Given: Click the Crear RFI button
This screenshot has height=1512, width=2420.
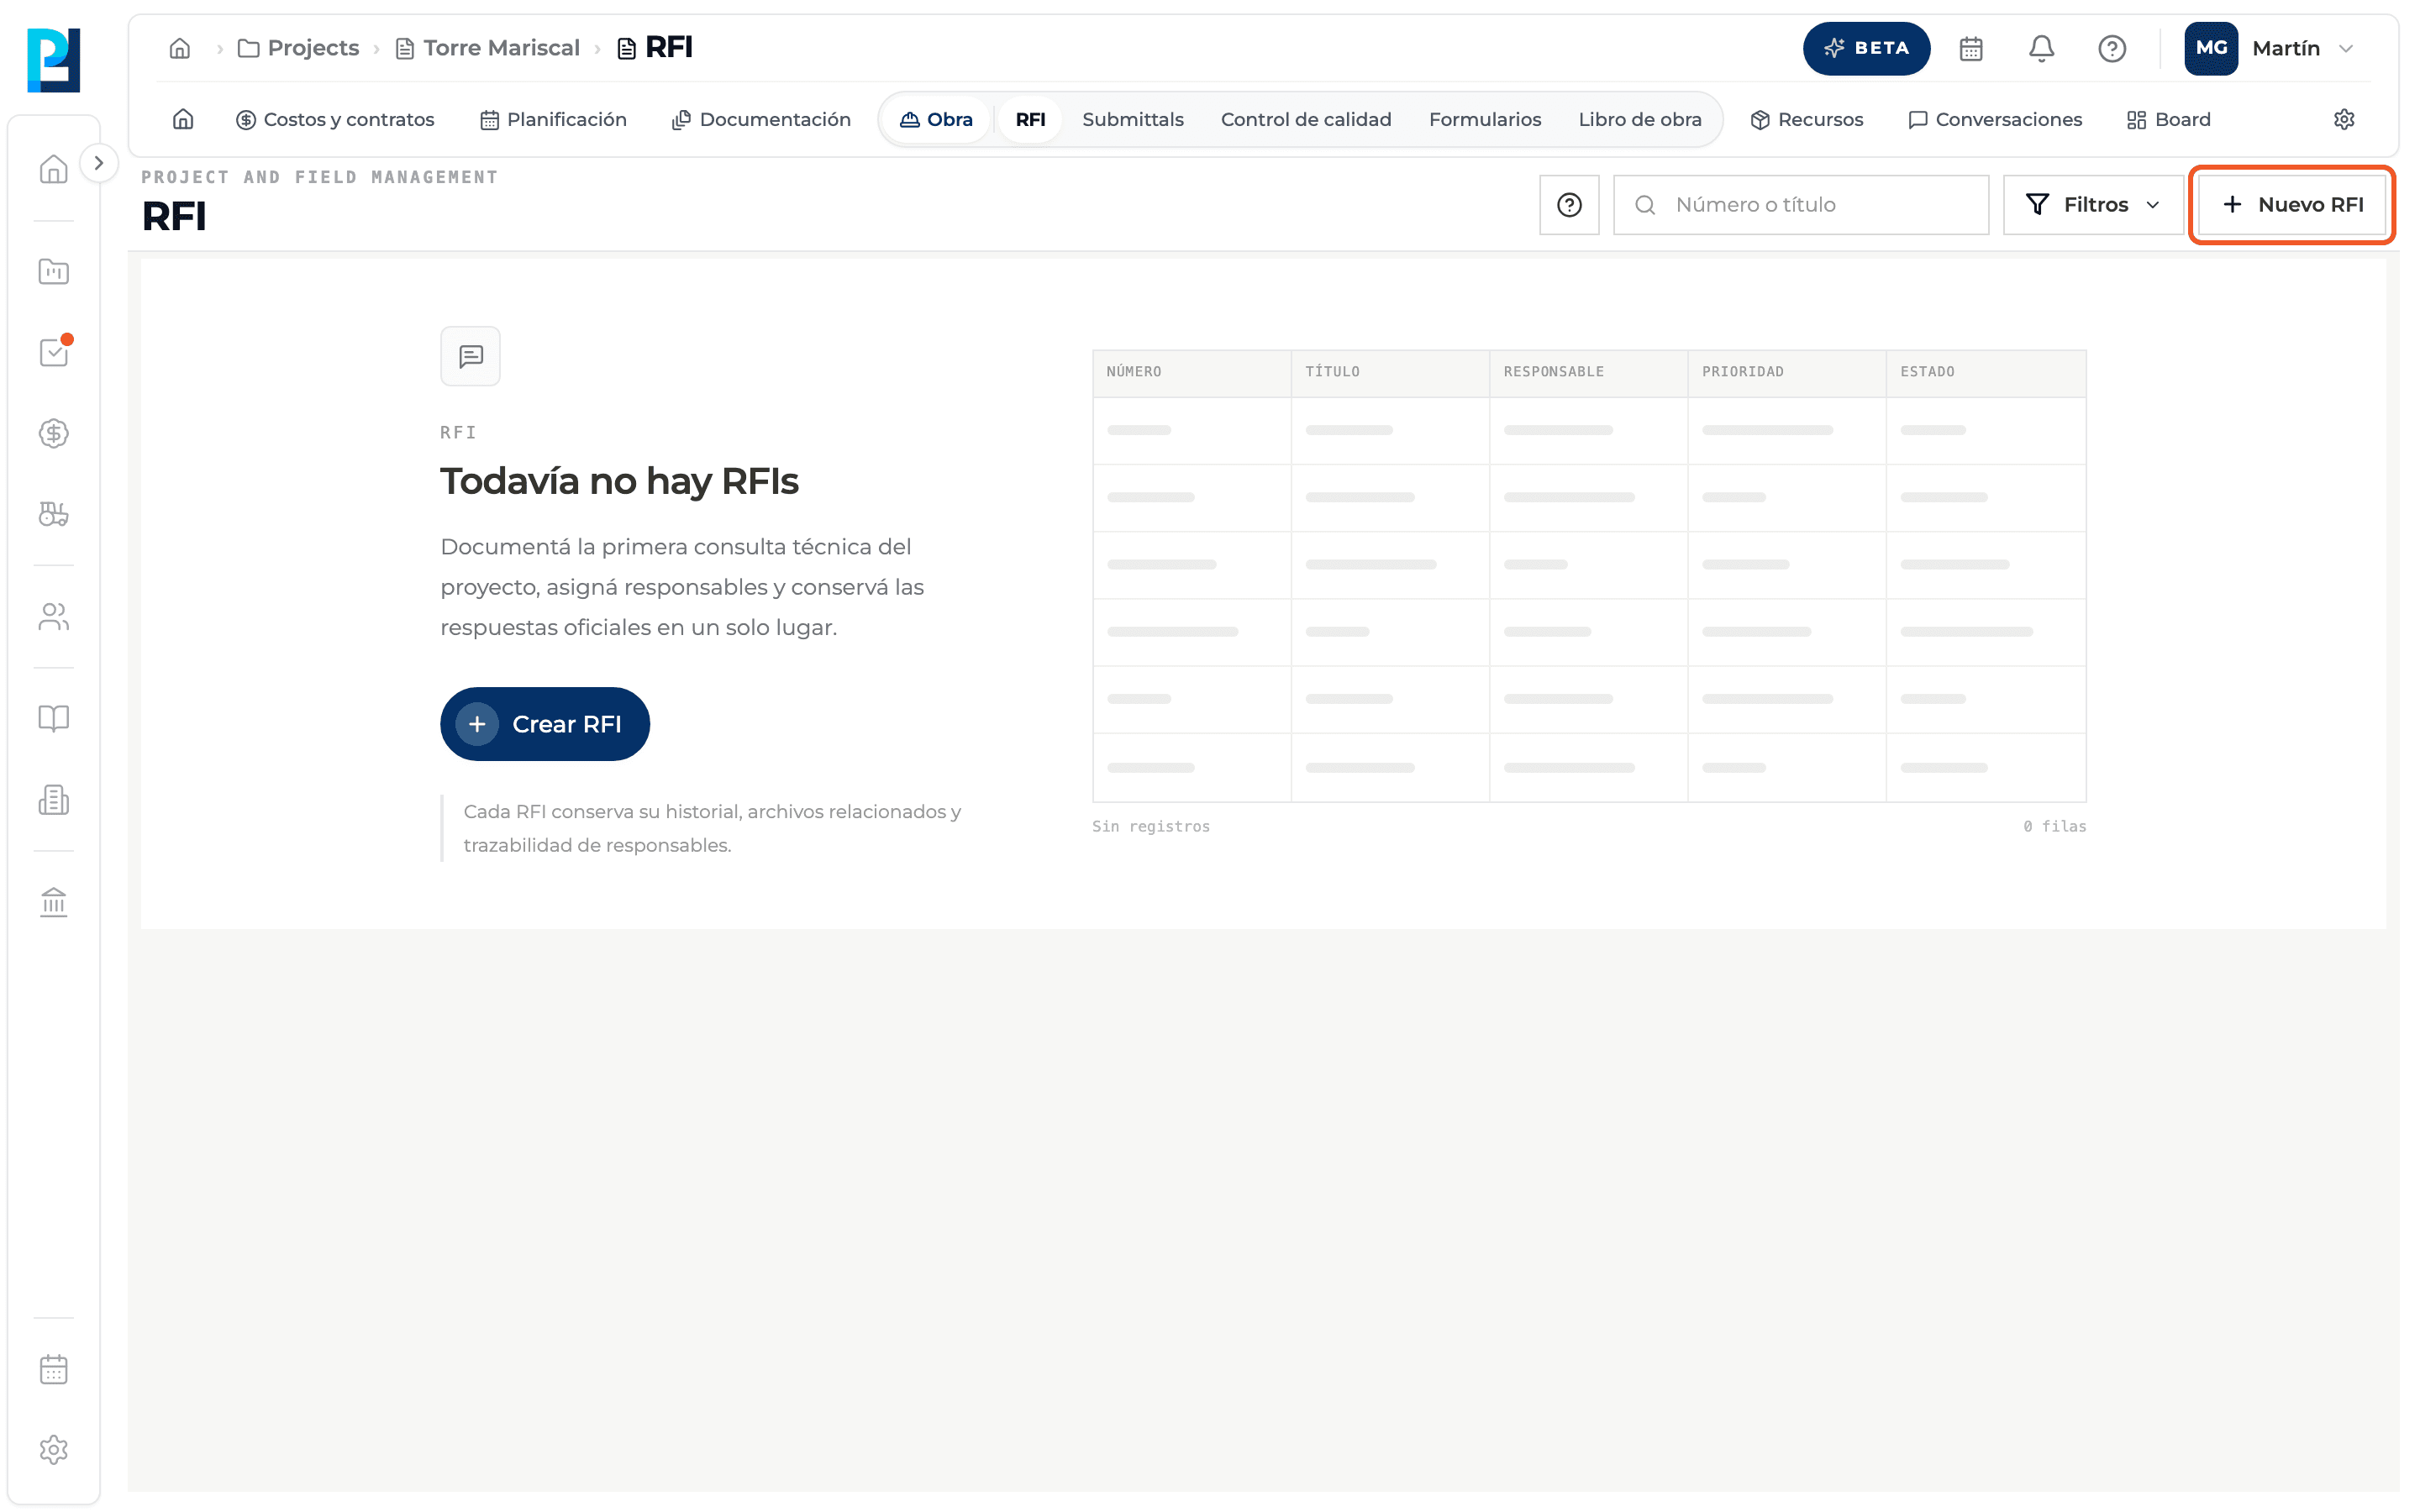Looking at the screenshot, I should pyautogui.click(x=545, y=724).
